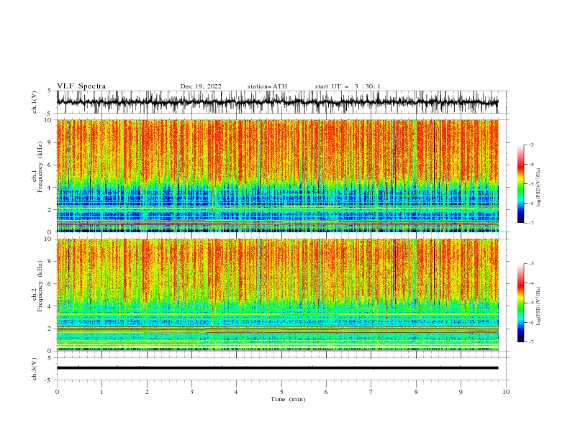Click the "VLF Spectra" title text

[81, 86]
